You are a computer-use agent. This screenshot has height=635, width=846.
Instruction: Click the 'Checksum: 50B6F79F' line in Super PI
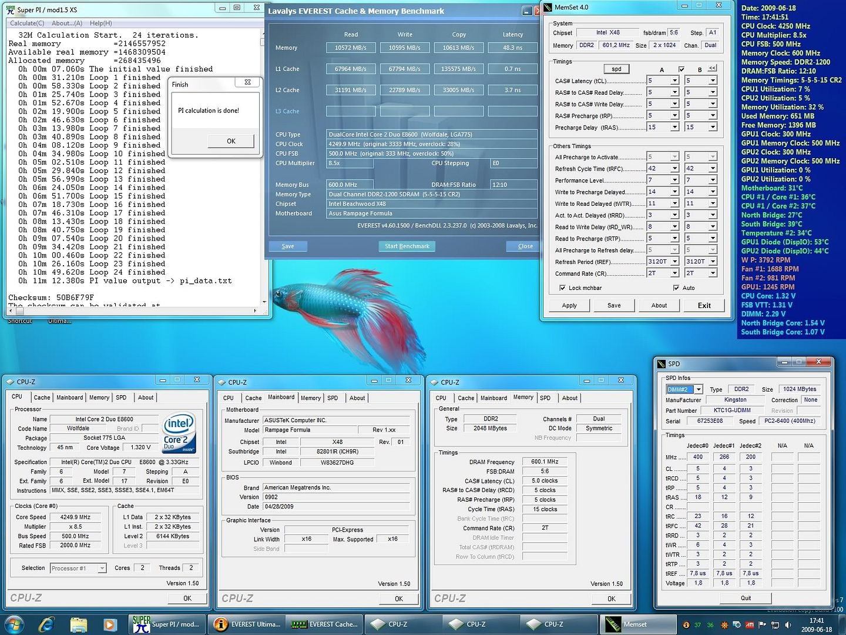(x=51, y=298)
